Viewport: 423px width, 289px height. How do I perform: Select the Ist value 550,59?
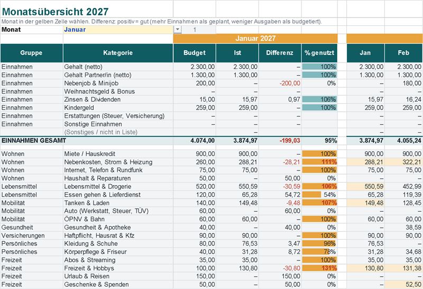point(237,186)
